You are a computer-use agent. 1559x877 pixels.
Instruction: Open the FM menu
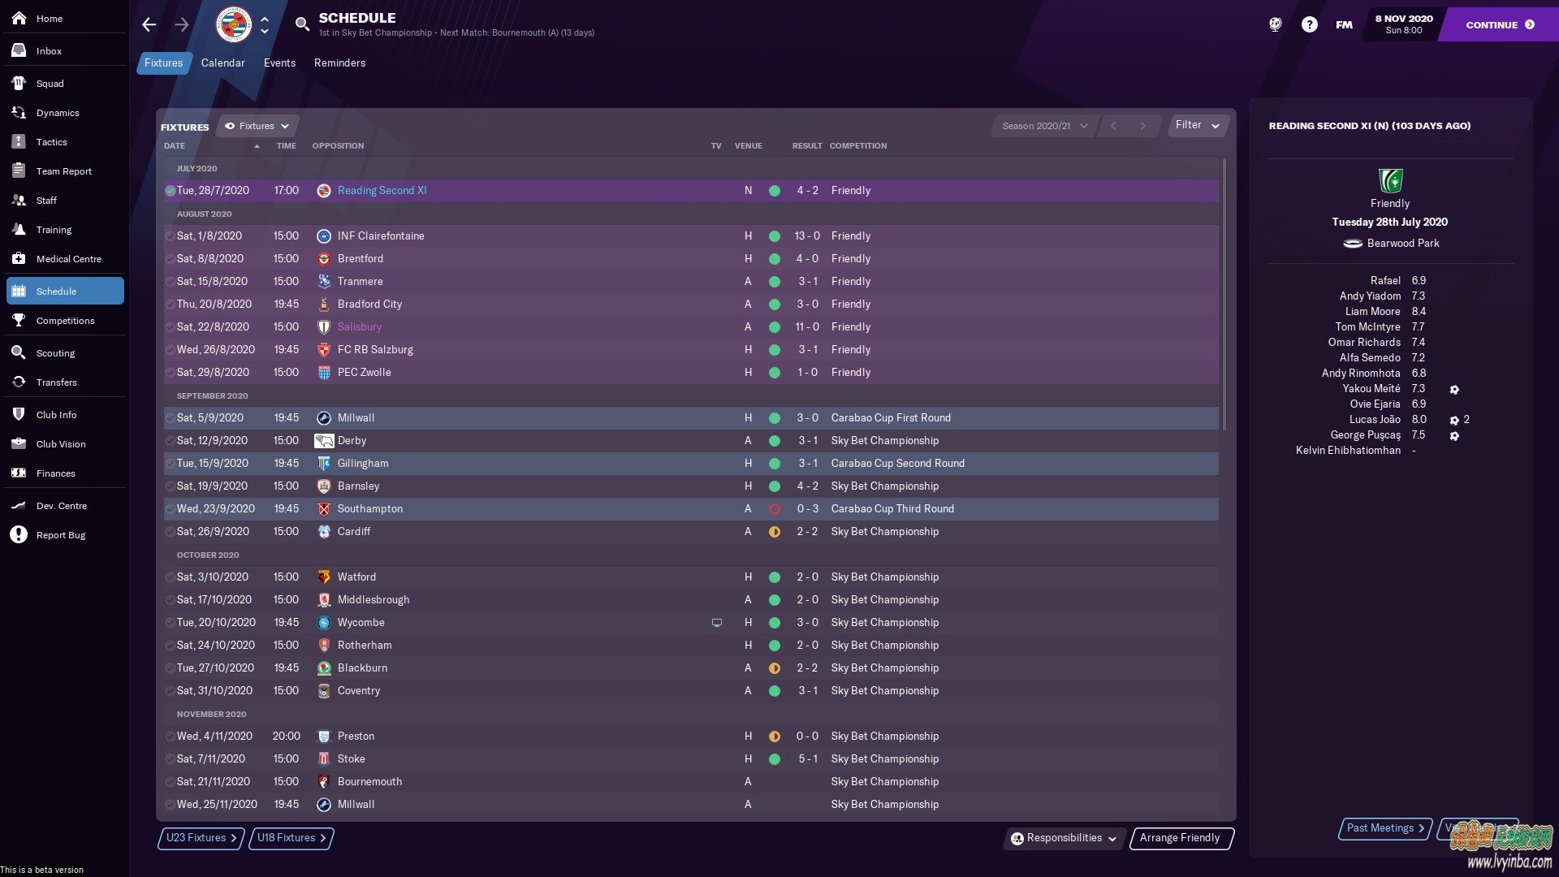(1344, 24)
